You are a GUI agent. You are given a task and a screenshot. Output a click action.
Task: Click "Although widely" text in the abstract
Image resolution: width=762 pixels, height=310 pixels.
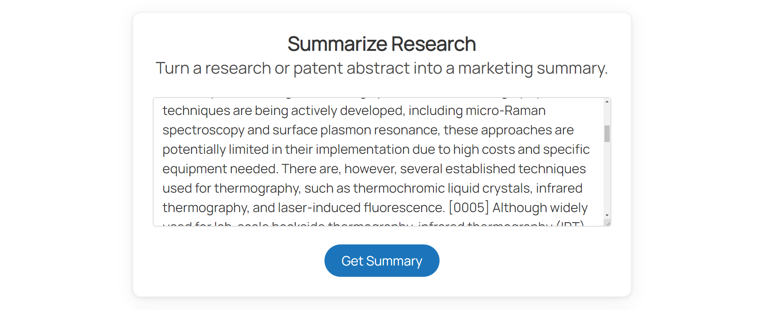(x=540, y=208)
